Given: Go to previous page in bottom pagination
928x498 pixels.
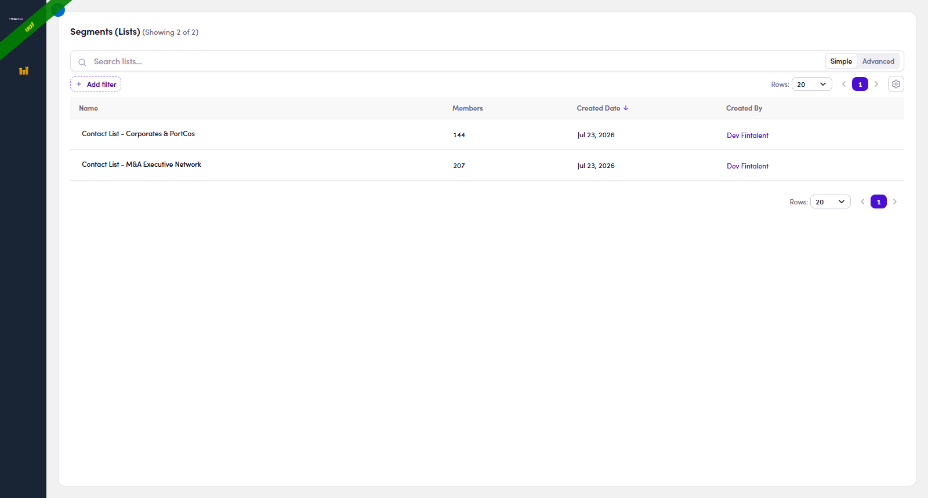Looking at the screenshot, I should (862, 202).
